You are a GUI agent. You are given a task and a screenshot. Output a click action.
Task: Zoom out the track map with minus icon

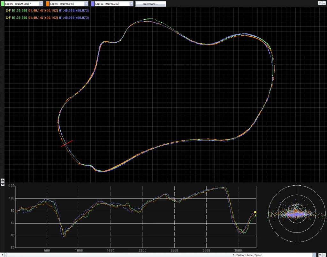pyautogui.click(x=324, y=3)
